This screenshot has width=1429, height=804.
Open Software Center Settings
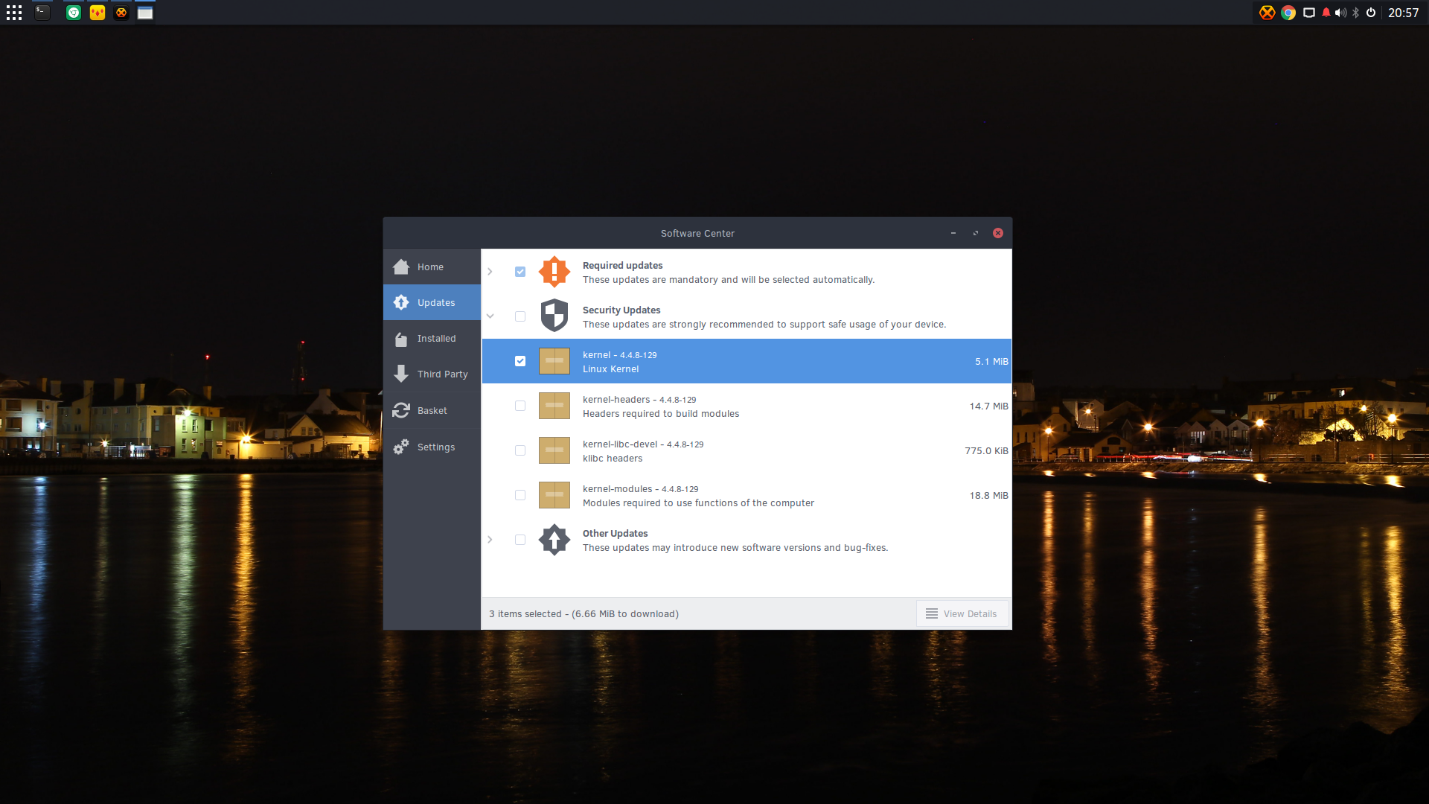click(432, 447)
